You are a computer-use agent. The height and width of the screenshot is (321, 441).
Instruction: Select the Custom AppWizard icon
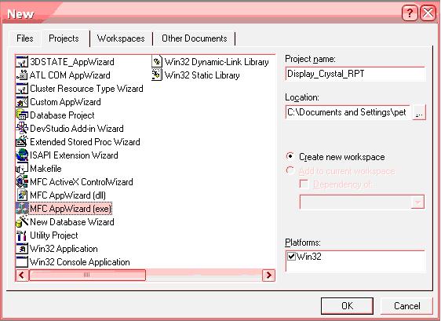pos(22,102)
